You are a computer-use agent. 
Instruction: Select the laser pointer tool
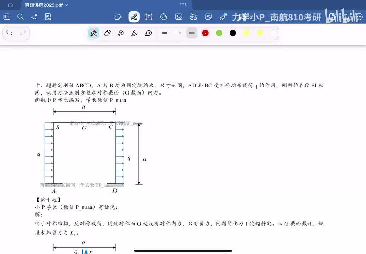(223, 17)
